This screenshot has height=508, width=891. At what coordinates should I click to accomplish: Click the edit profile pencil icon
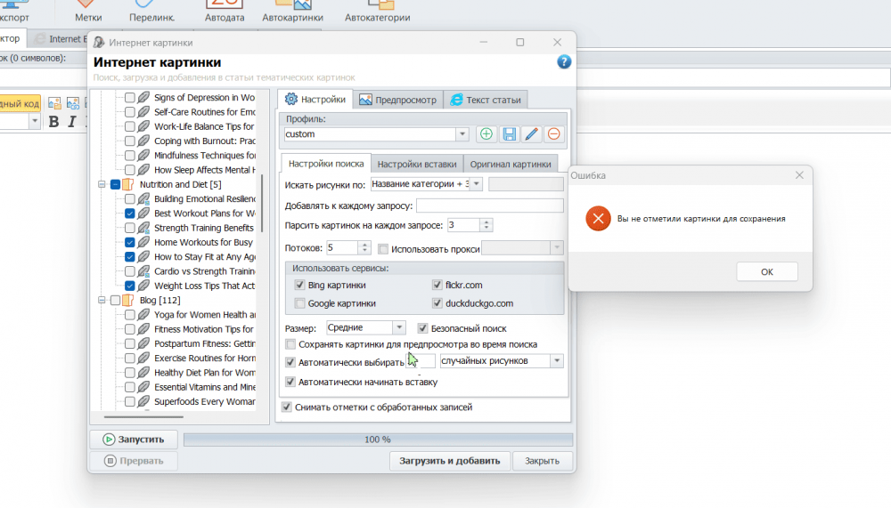[531, 134]
